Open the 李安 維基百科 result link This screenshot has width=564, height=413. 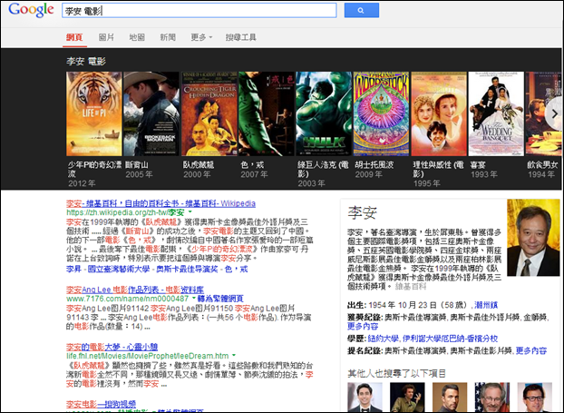click(x=160, y=203)
